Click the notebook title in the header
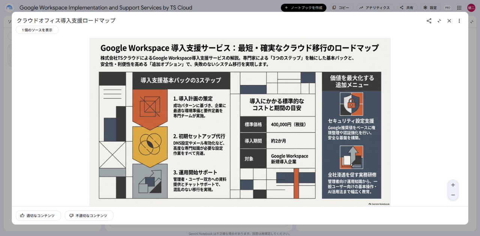 point(106,8)
